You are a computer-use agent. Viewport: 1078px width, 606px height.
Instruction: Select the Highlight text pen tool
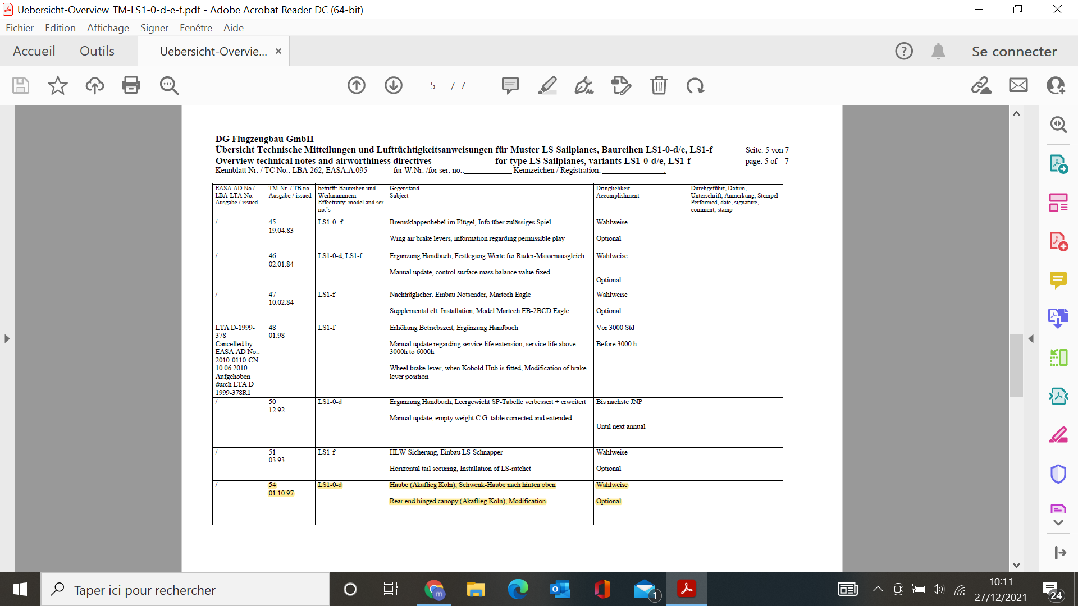point(547,85)
